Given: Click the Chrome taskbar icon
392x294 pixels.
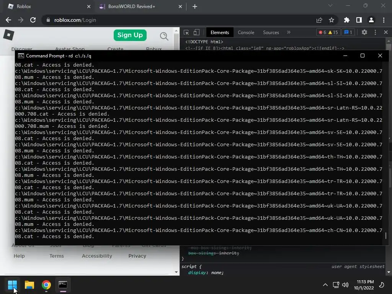Looking at the screenshot, I should (x=46, y=285).
